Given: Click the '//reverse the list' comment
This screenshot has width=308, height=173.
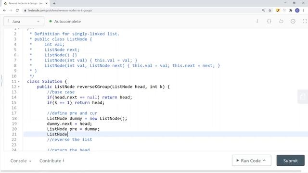Looking at the screenshot, I should click(69, 140).
